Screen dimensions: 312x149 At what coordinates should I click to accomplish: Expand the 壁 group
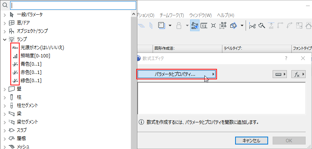[x=5, y=89]
